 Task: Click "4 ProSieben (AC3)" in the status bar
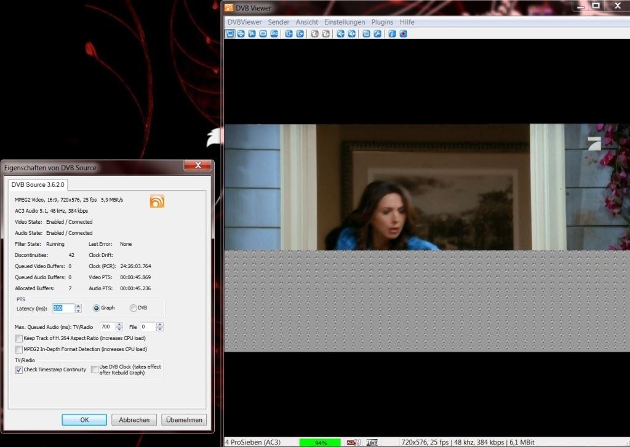(253, 442)
